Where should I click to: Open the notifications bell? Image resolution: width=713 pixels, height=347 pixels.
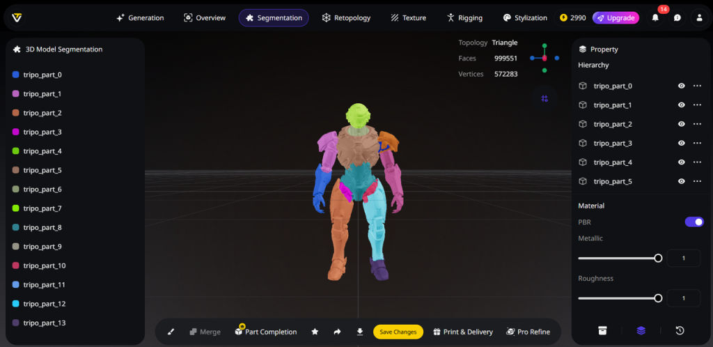pos(655,17)
